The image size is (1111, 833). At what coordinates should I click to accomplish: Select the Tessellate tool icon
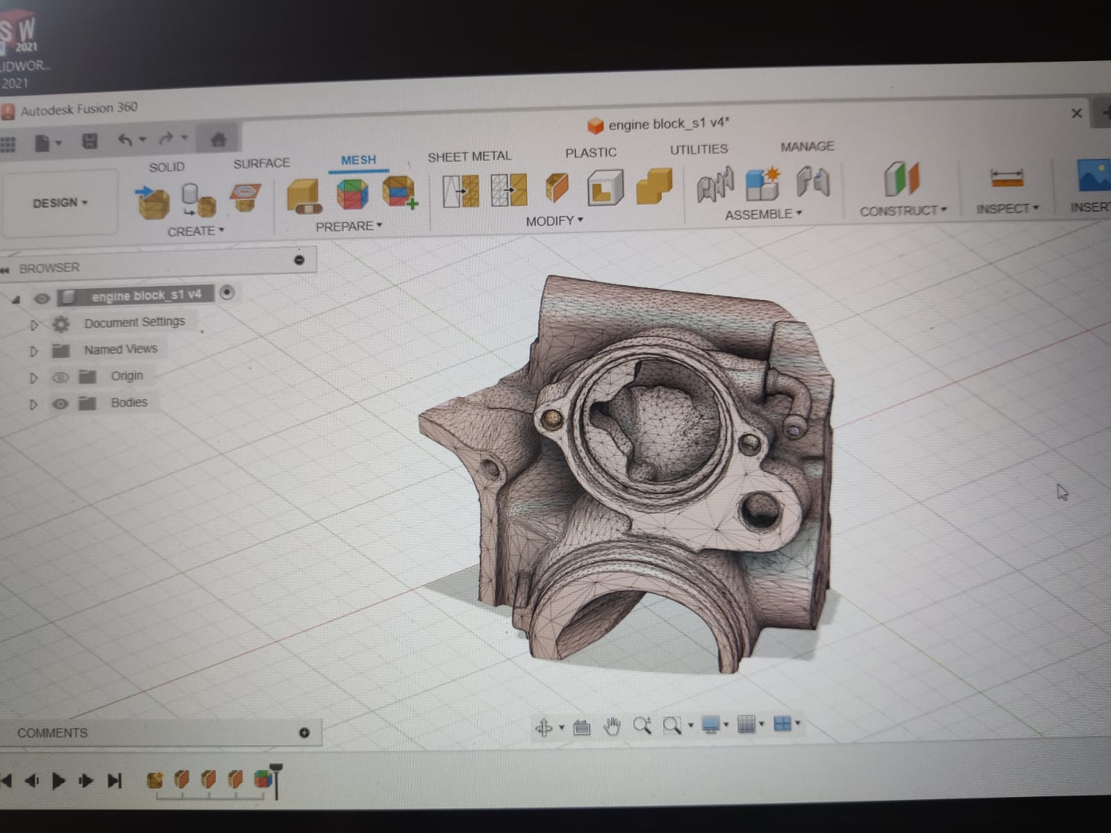pyautogui.click(x=198, y=199)
